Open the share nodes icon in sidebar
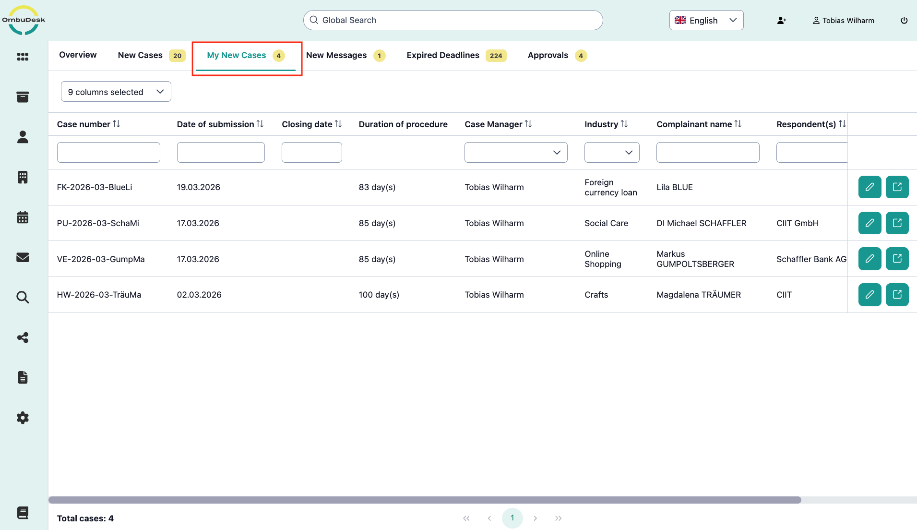 (x=23, y=337)
